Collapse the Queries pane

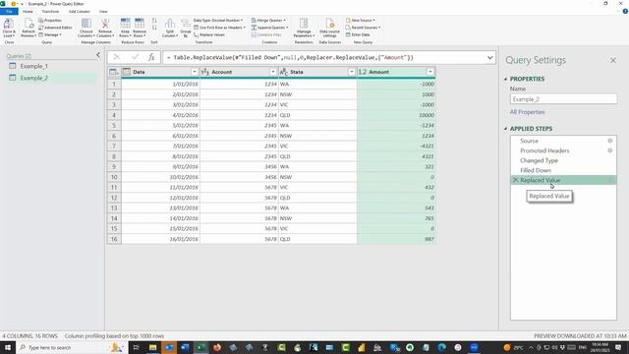click(x=98, y=55)
